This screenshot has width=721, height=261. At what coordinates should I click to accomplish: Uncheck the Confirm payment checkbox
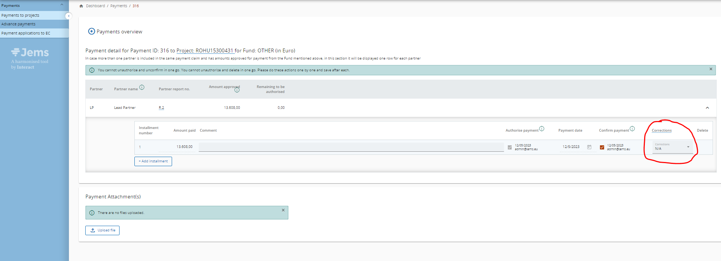(x=602, y=147)
